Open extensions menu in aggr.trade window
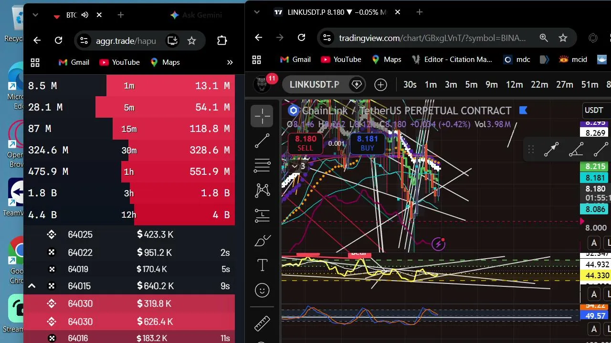This screenshot has height=343, width=611. (x=222, y=41)
